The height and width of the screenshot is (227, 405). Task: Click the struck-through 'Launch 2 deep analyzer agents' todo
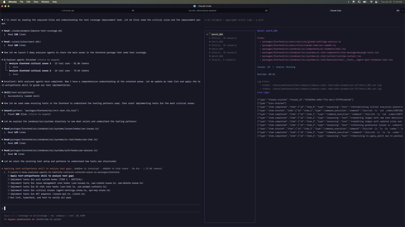(x=64, y=172)
